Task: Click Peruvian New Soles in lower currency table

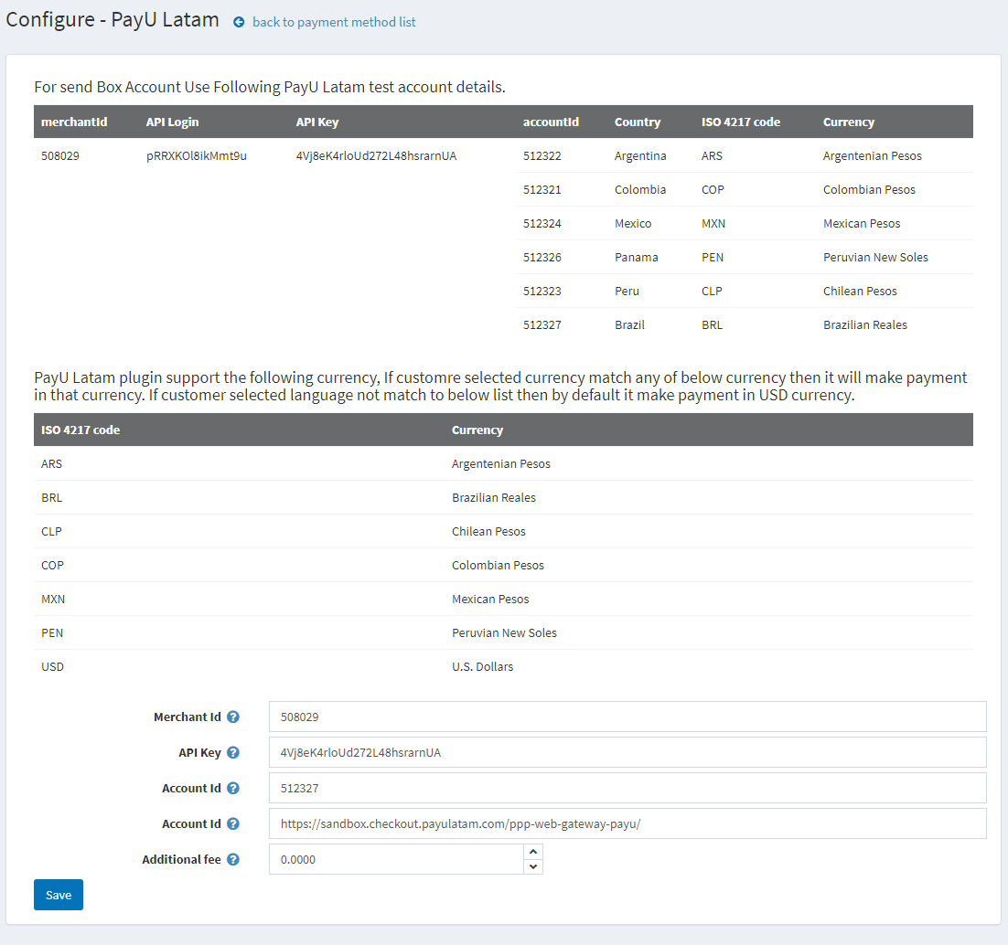Action: pyautogui.click(x=505, y=632)
